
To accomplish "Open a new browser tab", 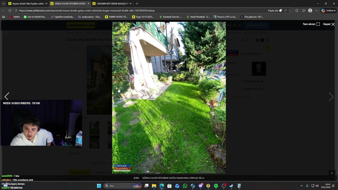I will click(x=137, y=4).
